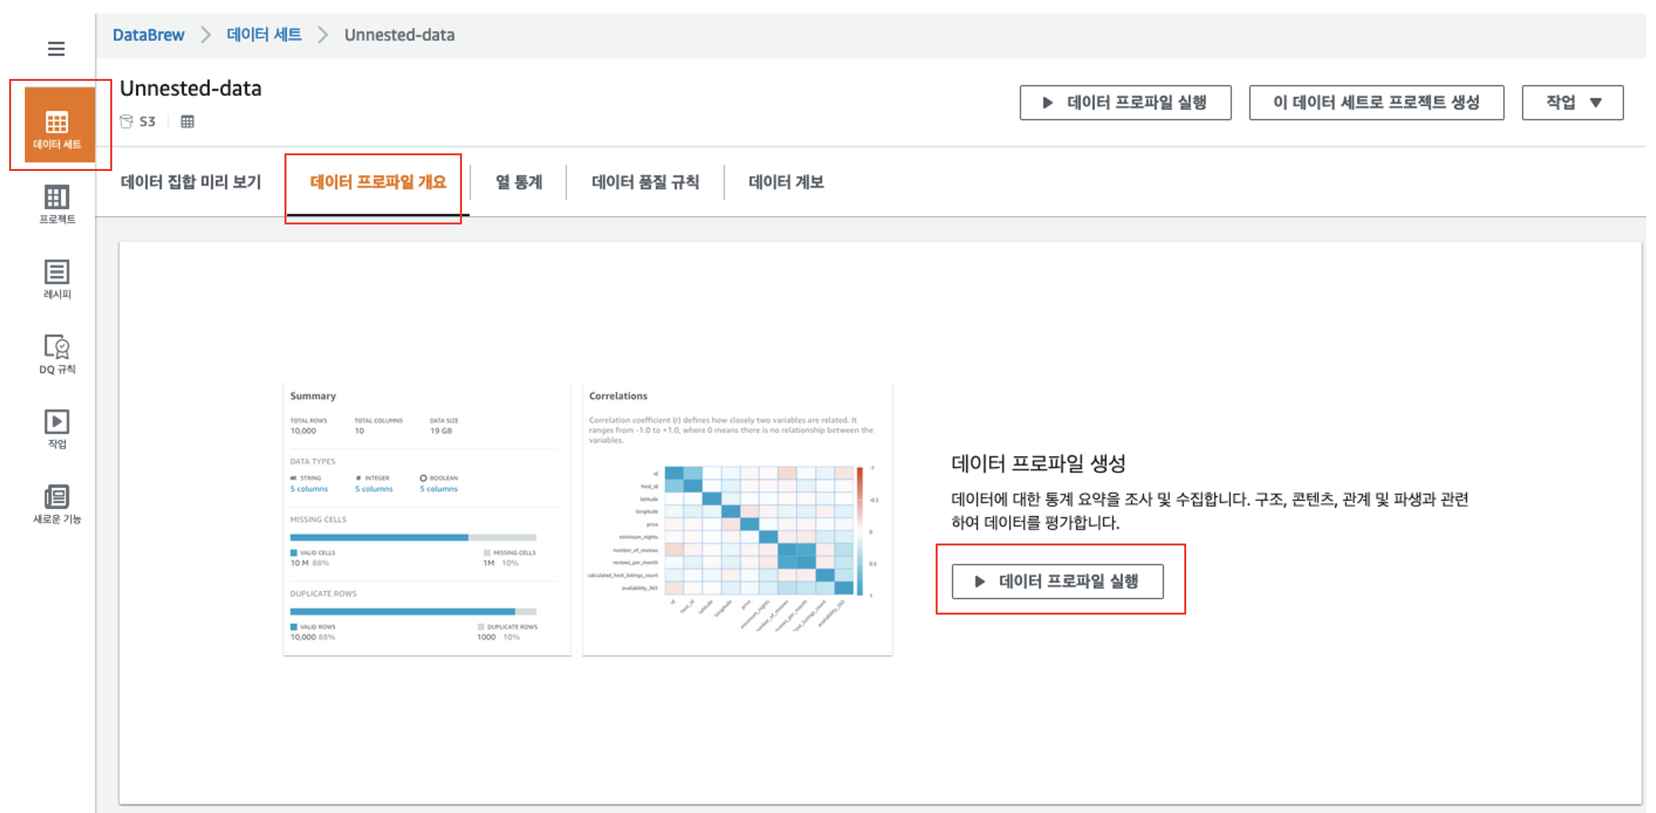1656x813 pixels.
Task: Open the DQ 규칙 sidebar icon
Action: point(57,354)
